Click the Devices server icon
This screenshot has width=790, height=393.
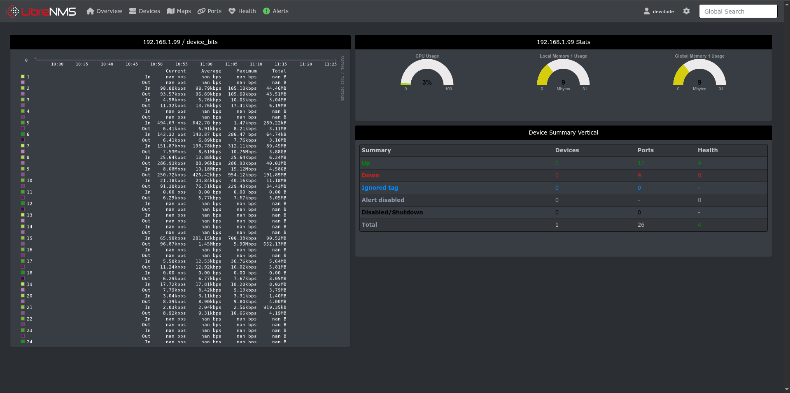tap(133, 11)
